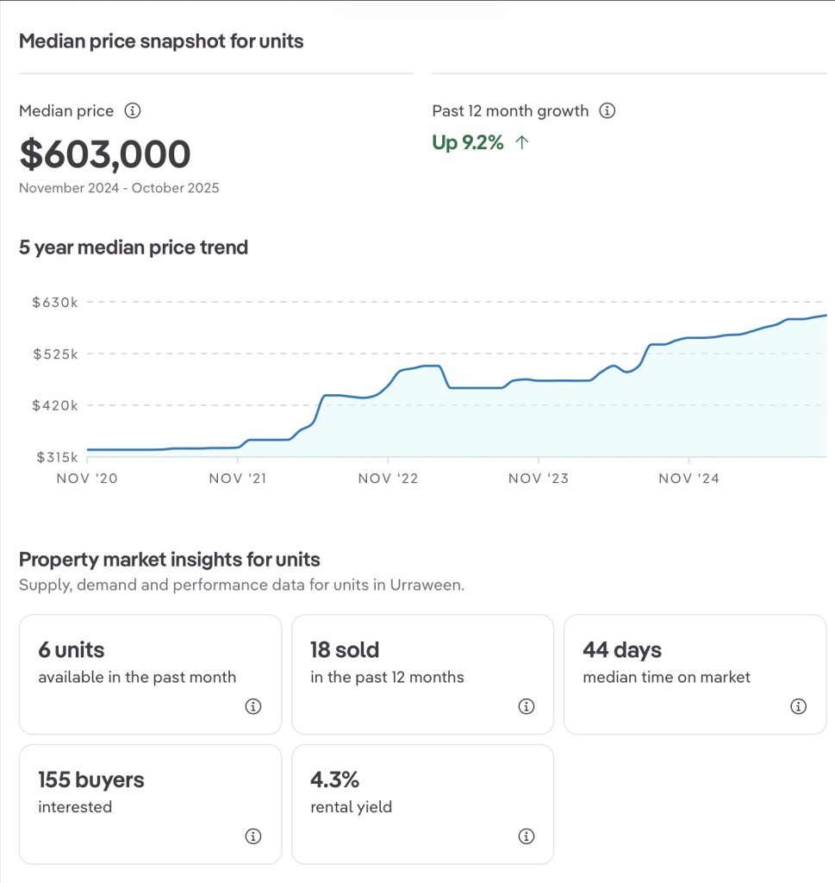Click the NOV '20 label on chart axis
The height and width of the screenshot is (883, 835).
tap(86, 479)
